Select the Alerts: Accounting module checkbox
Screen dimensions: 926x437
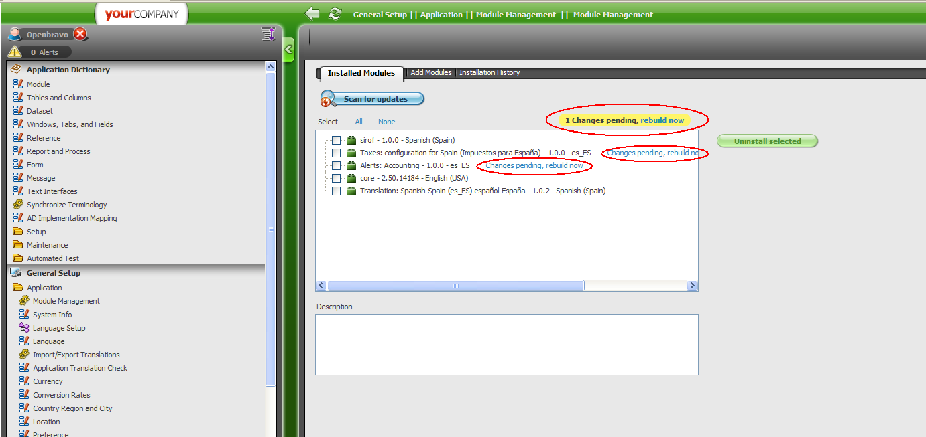point(337,165)
